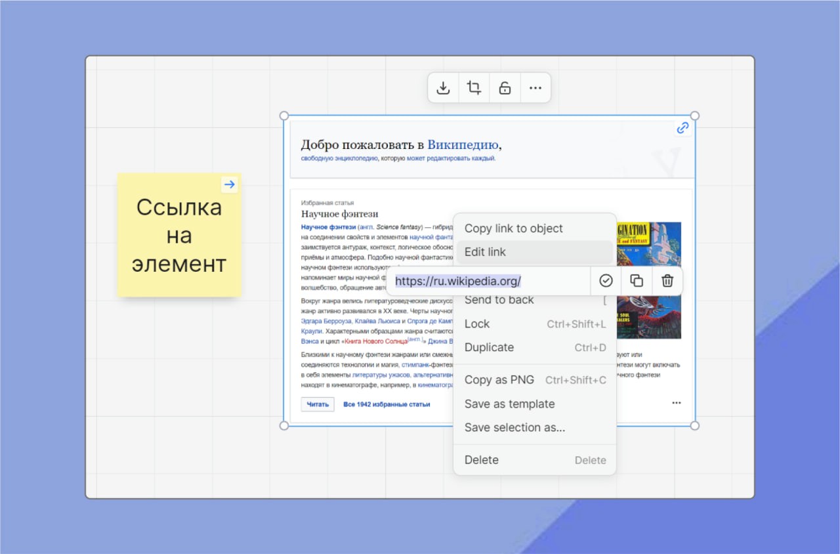Click the Книга Нового Солнца red link
The width and height of the screenshot is (840, 554).
tap(375, 341)
